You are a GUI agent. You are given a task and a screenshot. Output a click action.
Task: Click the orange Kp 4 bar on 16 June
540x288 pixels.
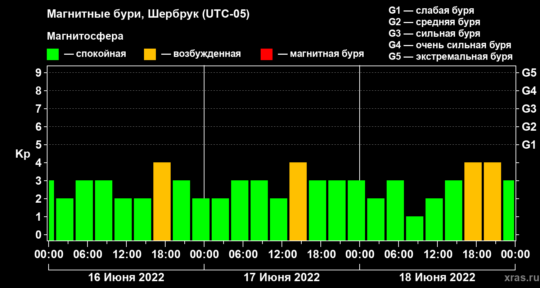click(162, 201)
